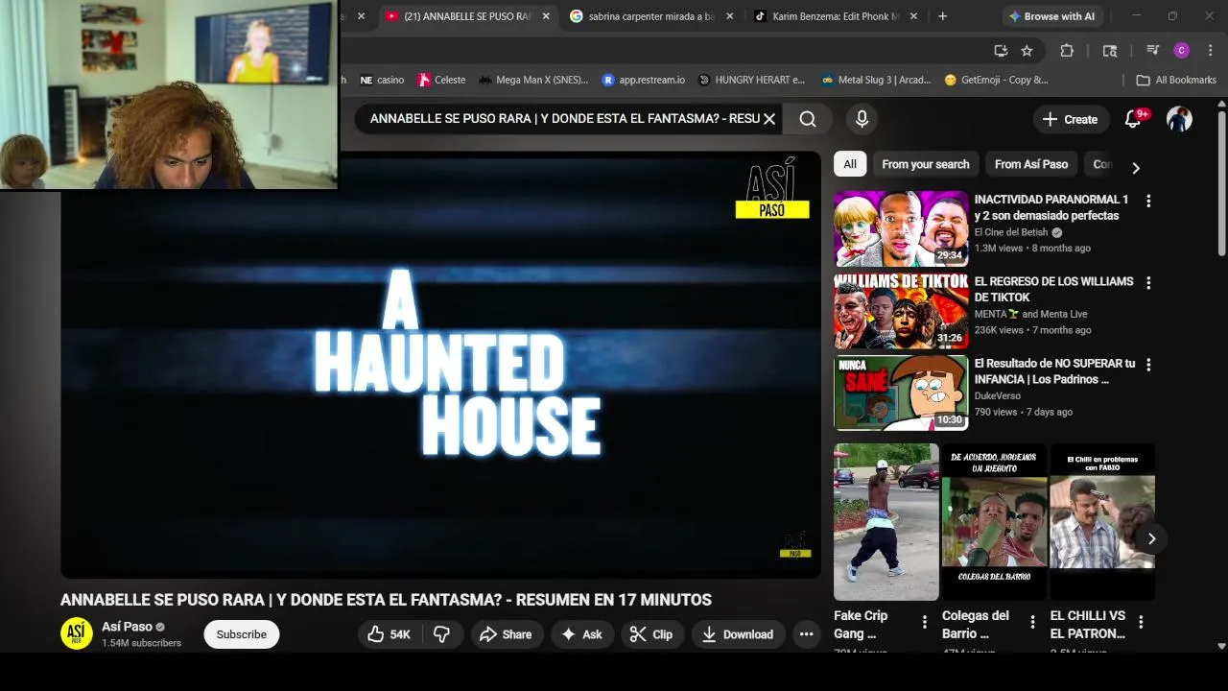
Task: Click El Cine del Betish channel name
Action: [x=1011, y=232]
